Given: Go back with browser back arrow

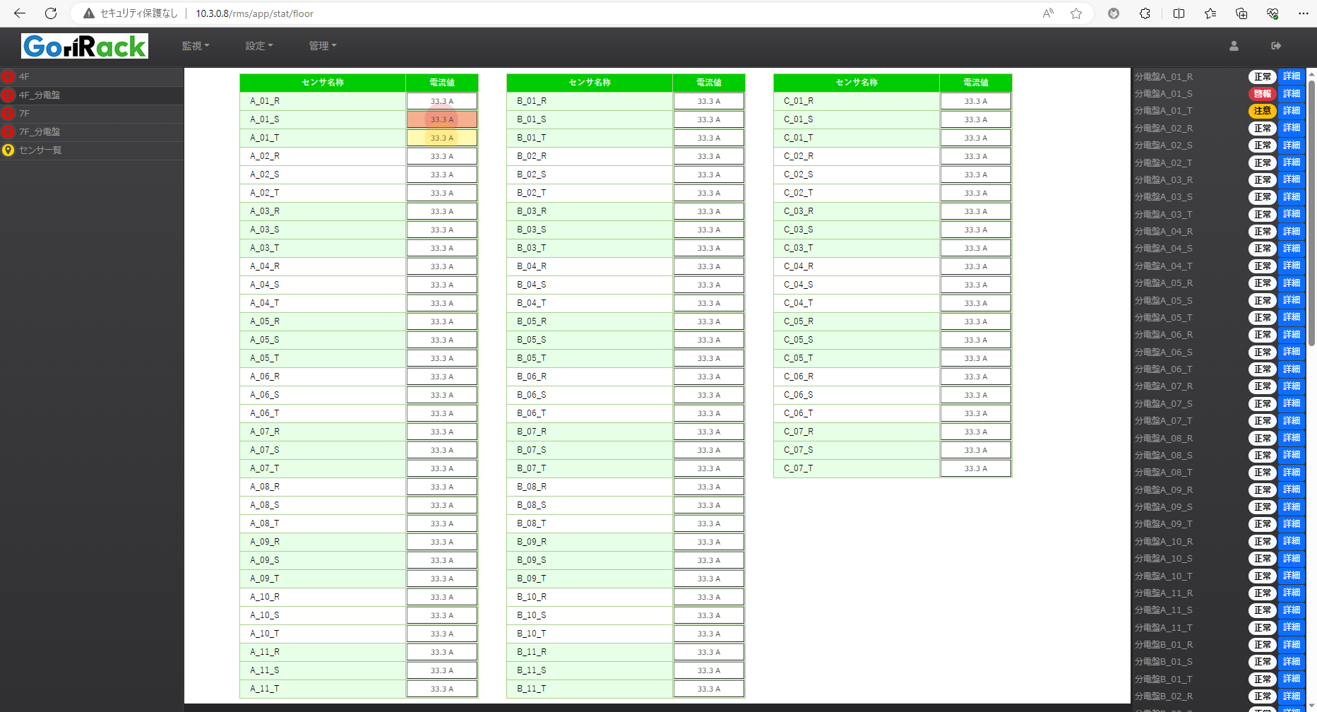Looking at the screenshot, I should pyautogui.click(x=20, y=13).
